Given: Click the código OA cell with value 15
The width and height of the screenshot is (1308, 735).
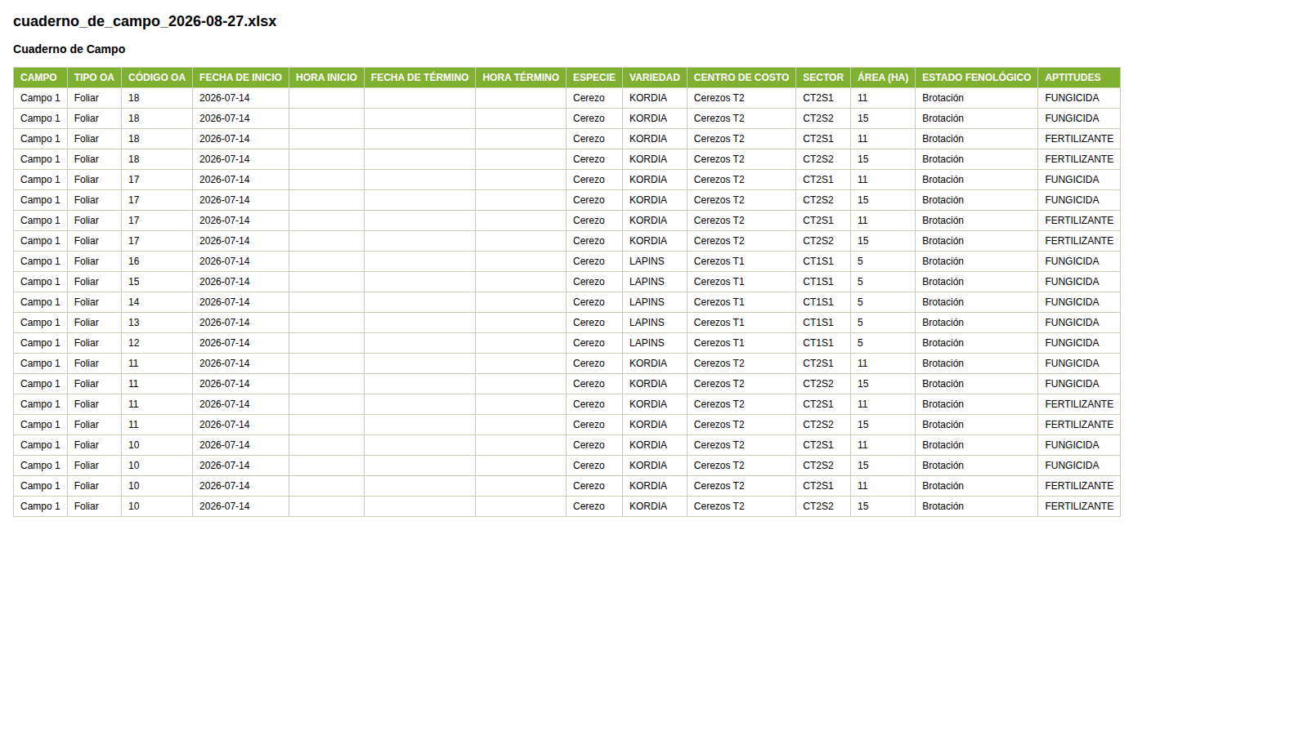Looking at the screenshot, I should 157,282.
